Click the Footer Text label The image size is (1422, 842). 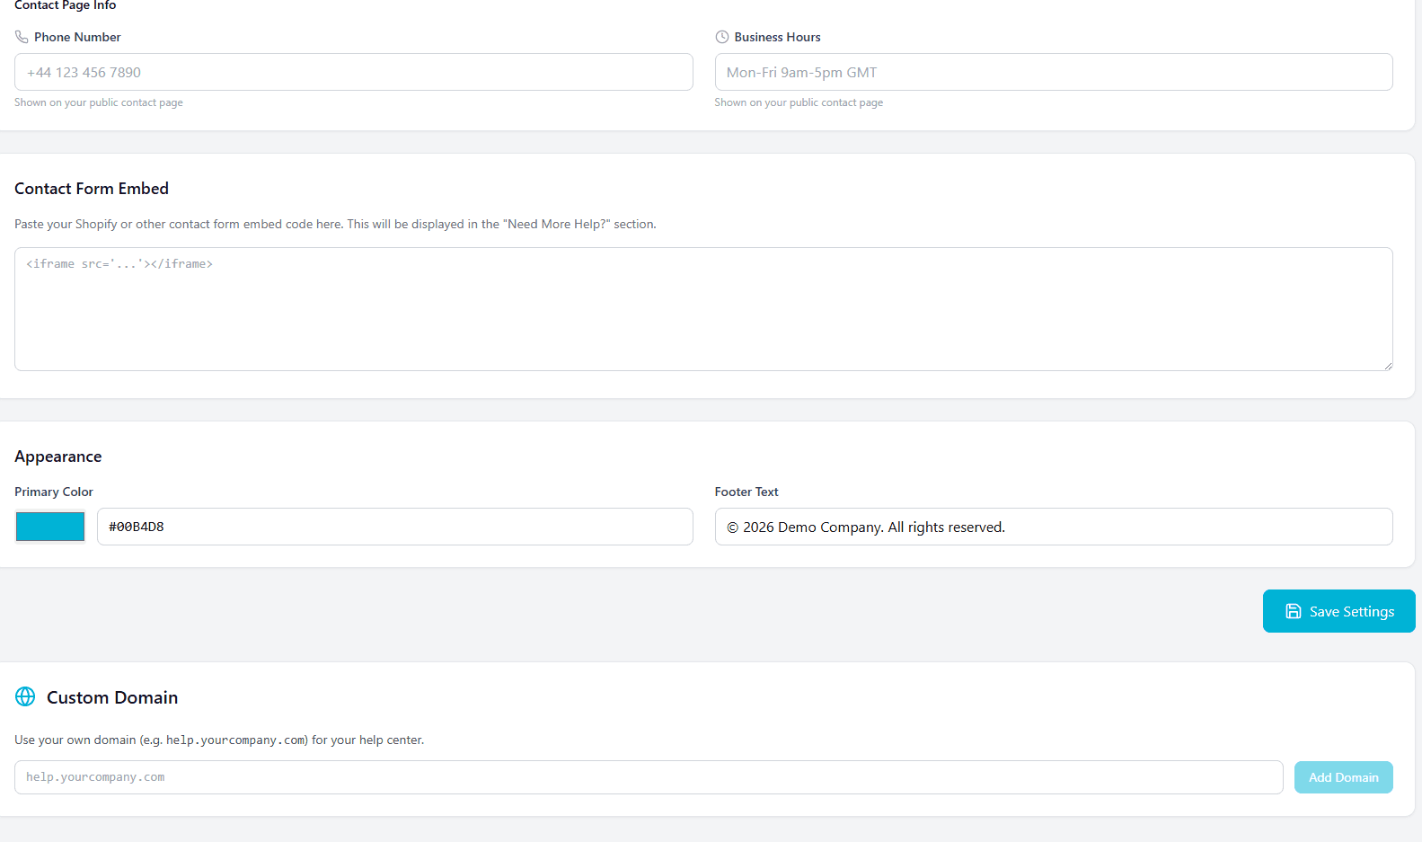click(746, 492)
